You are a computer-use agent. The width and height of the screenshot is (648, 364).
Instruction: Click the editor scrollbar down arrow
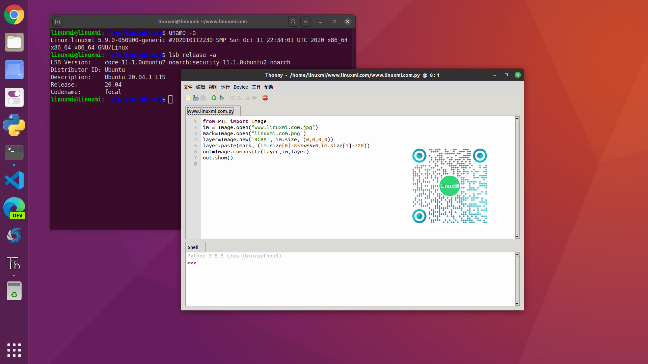517,237
